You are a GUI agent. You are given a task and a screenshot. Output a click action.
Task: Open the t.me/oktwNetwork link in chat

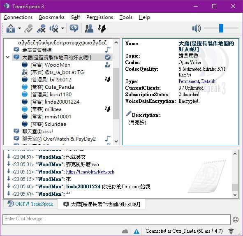90,172
